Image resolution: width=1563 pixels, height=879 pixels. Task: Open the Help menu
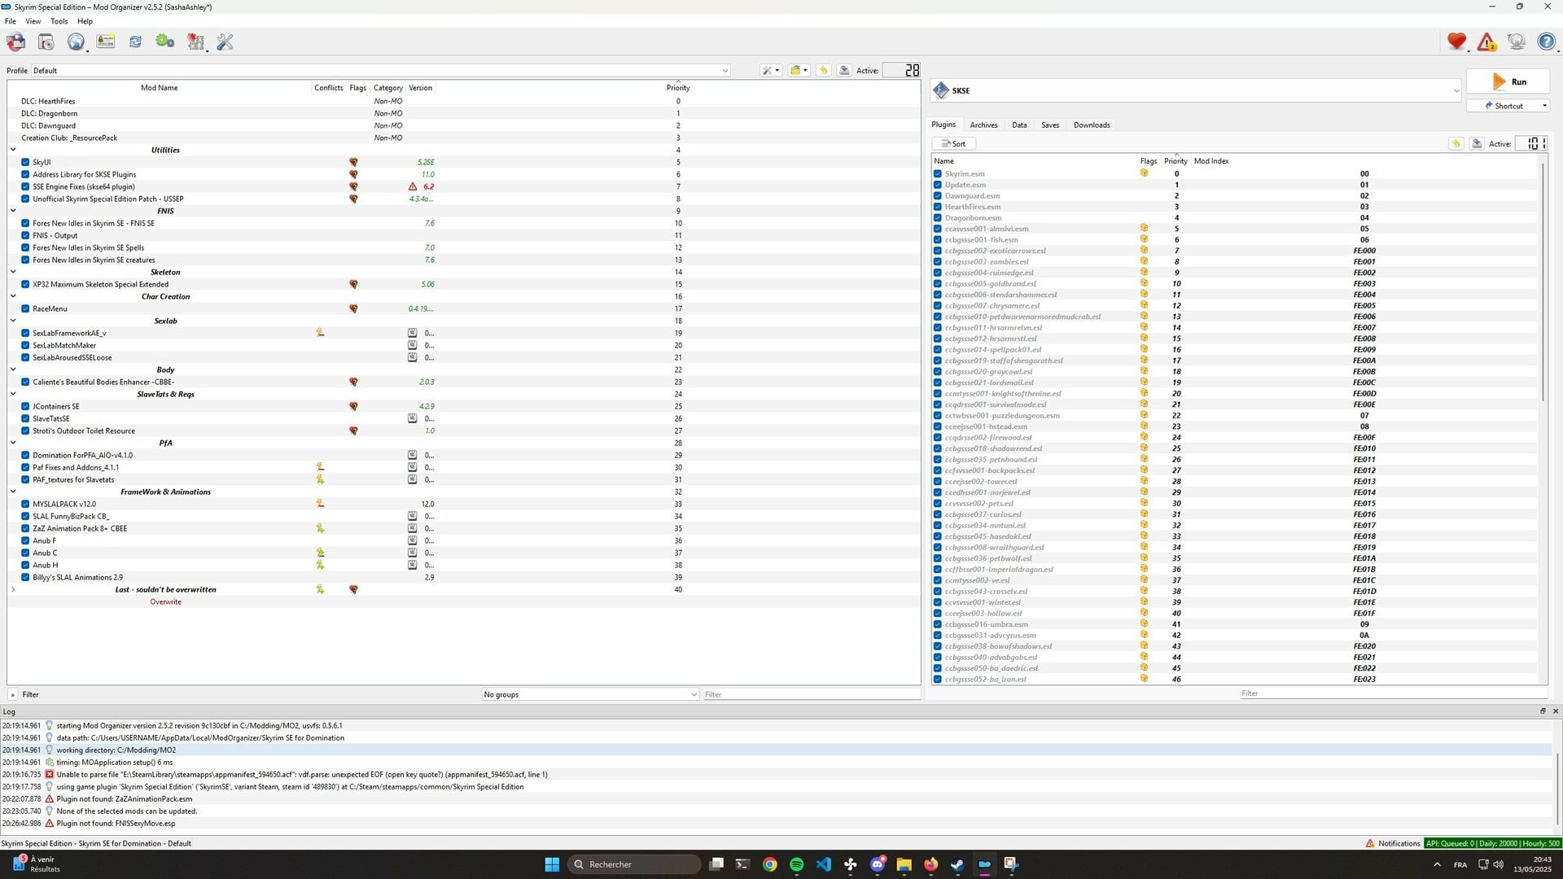[x=85, y=21]
